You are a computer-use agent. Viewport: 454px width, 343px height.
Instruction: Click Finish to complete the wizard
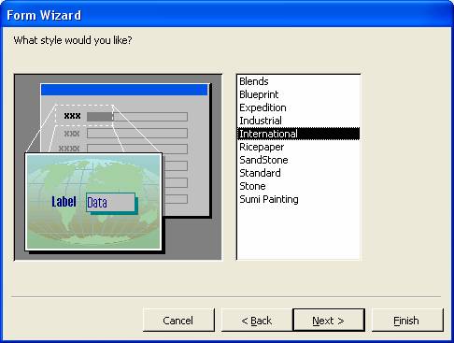(407, 320)
